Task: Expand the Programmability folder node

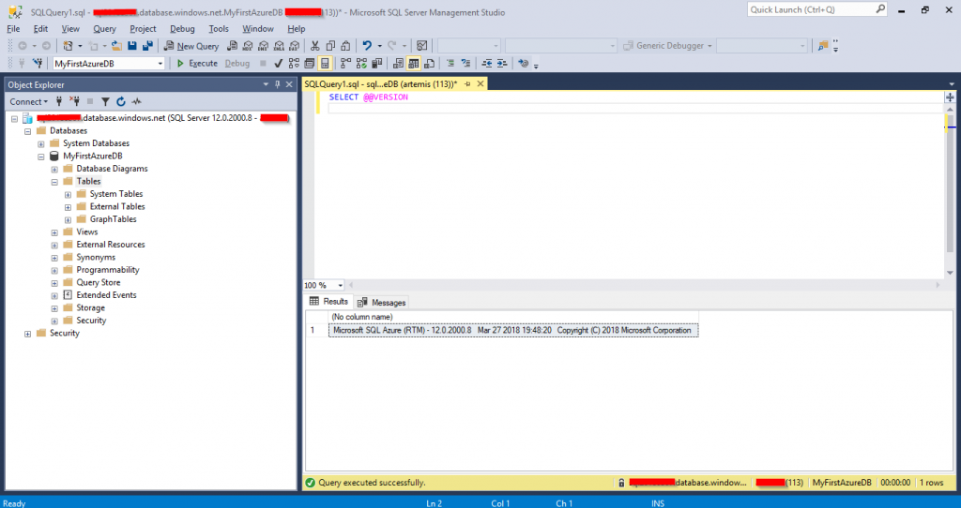Action: (x=54, y=271)
